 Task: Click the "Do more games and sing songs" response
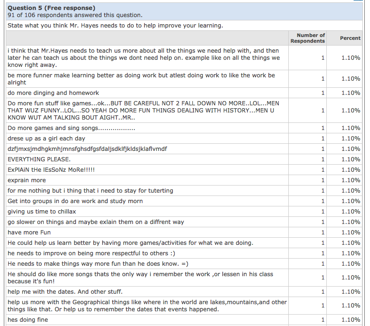71,128
